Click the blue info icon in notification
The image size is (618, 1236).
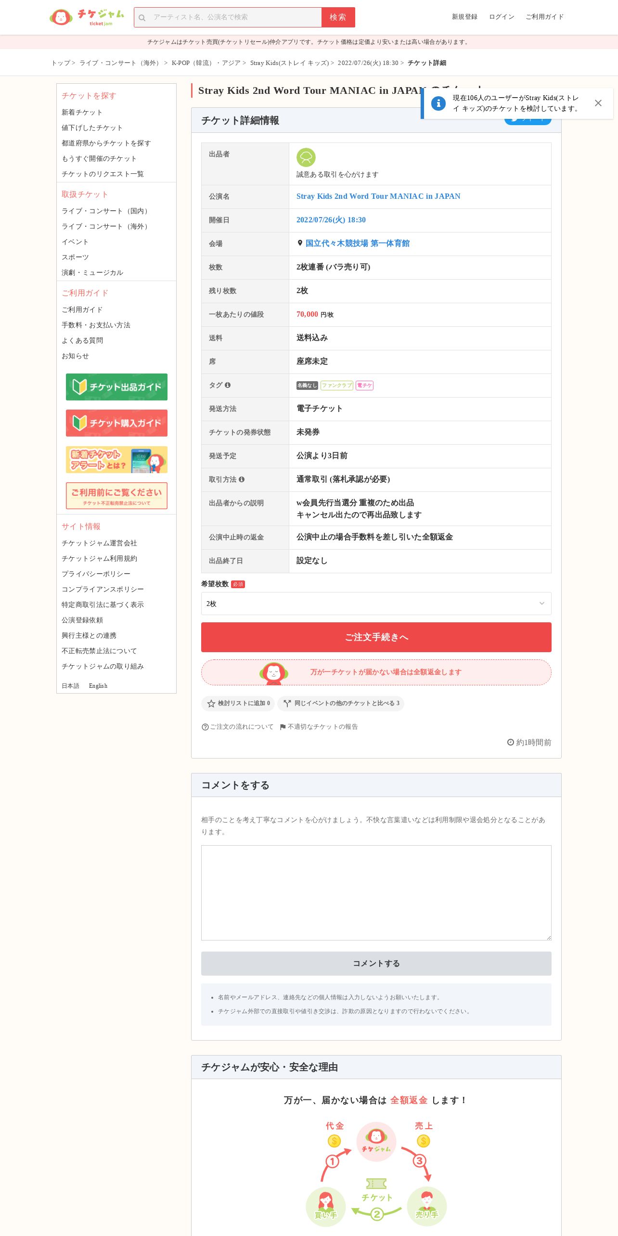pos(438,103)
